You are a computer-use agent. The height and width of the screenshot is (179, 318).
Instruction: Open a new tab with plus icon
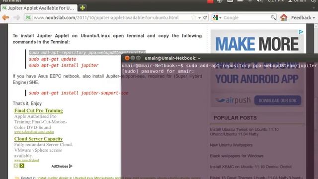click(x=82, y=8)
